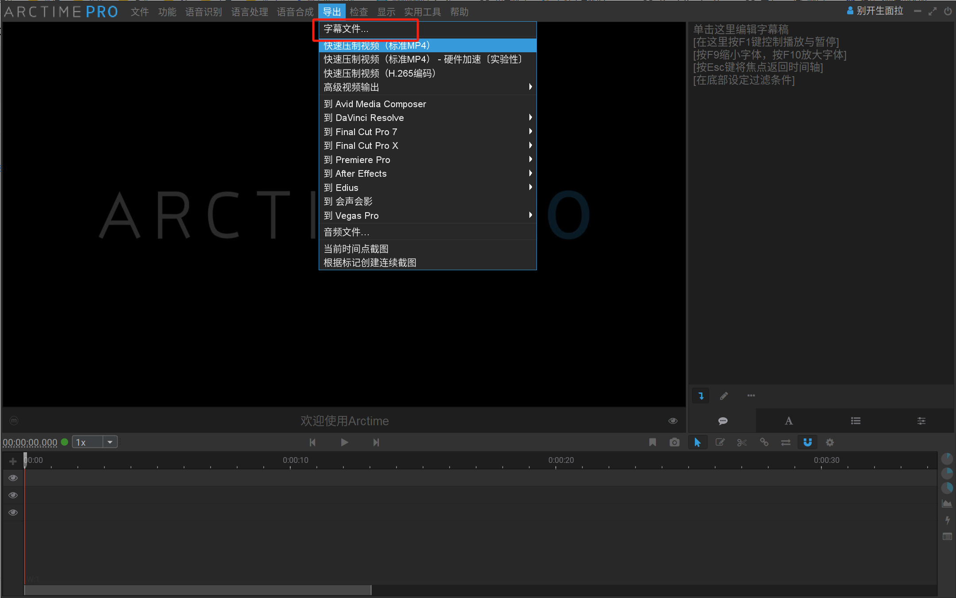Click the 别开生面拉 user account label
Screen dimensions: 956x598
click(x=879, y=11)
